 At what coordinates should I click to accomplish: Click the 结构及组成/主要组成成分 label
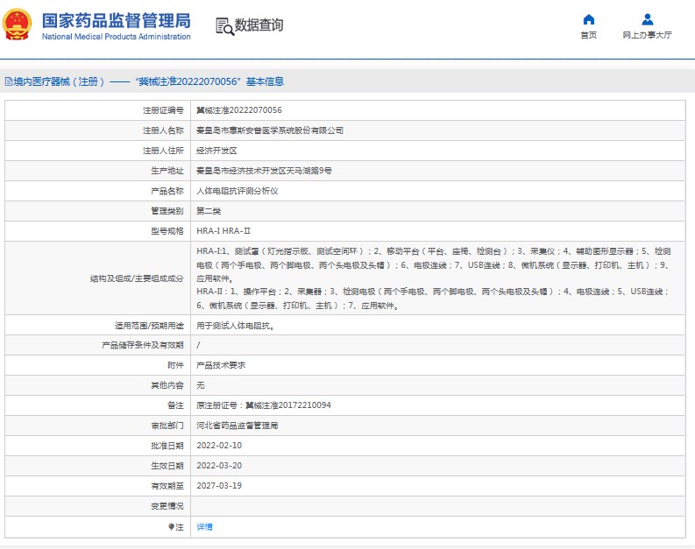(137, 278)
